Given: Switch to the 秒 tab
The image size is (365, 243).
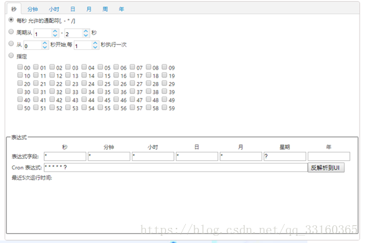Looking at the screenshot, I should click(14, 9).
